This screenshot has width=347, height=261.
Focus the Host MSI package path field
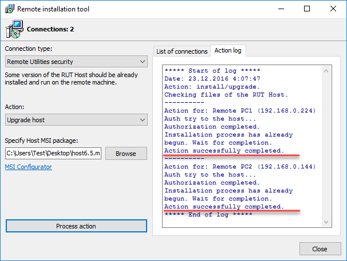click(53, 154)
